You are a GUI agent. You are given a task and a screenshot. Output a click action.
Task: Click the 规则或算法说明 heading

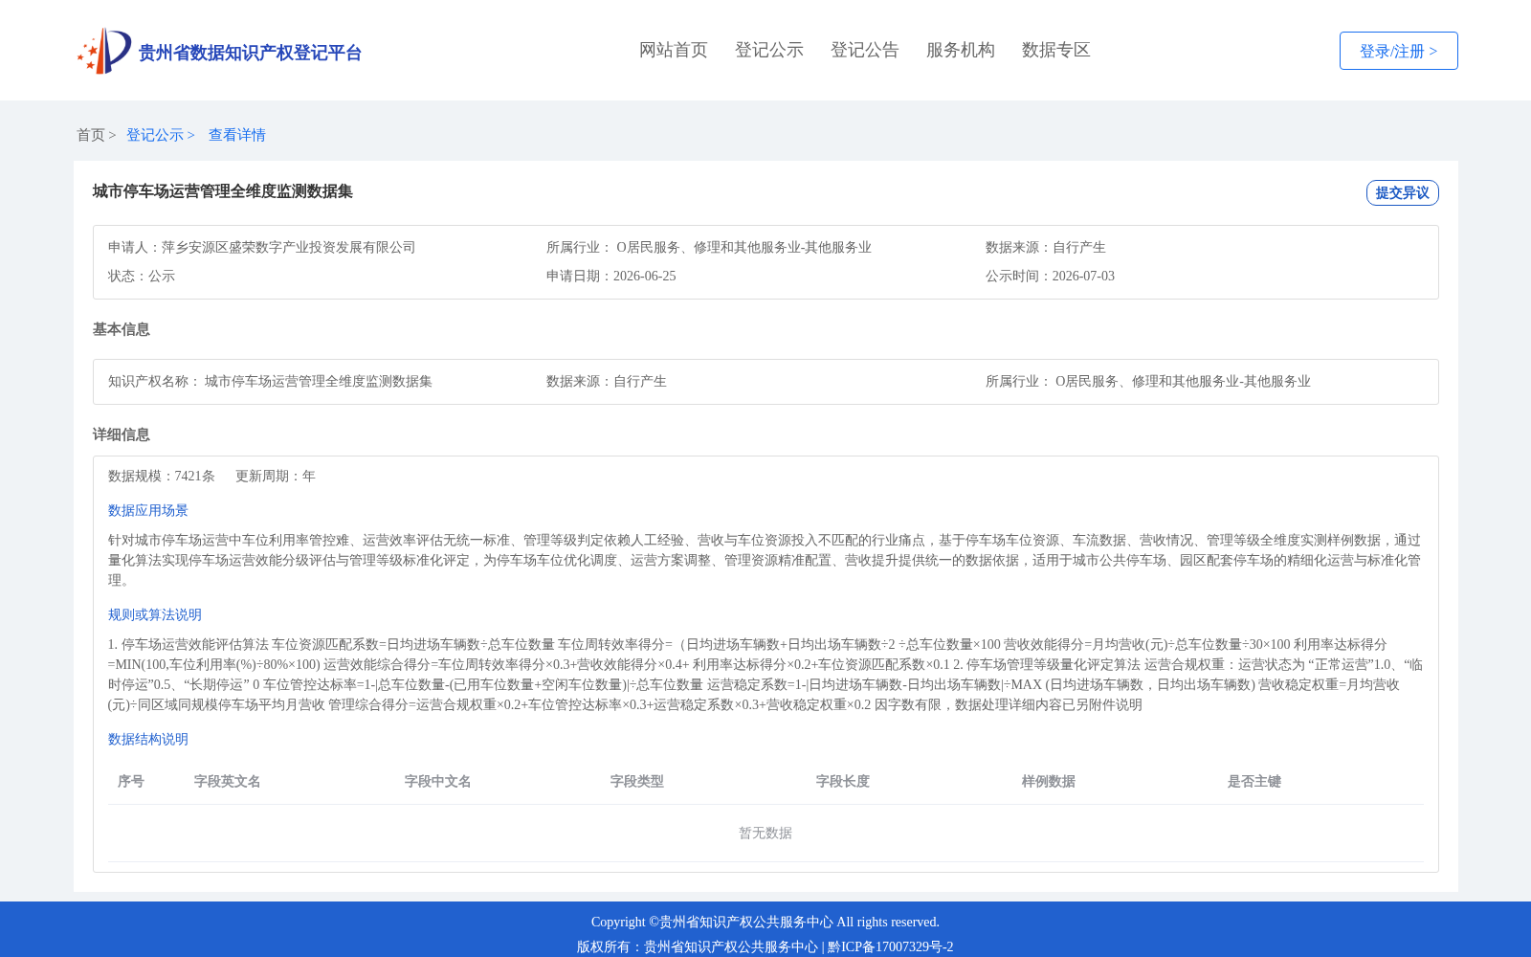[155, 614]
